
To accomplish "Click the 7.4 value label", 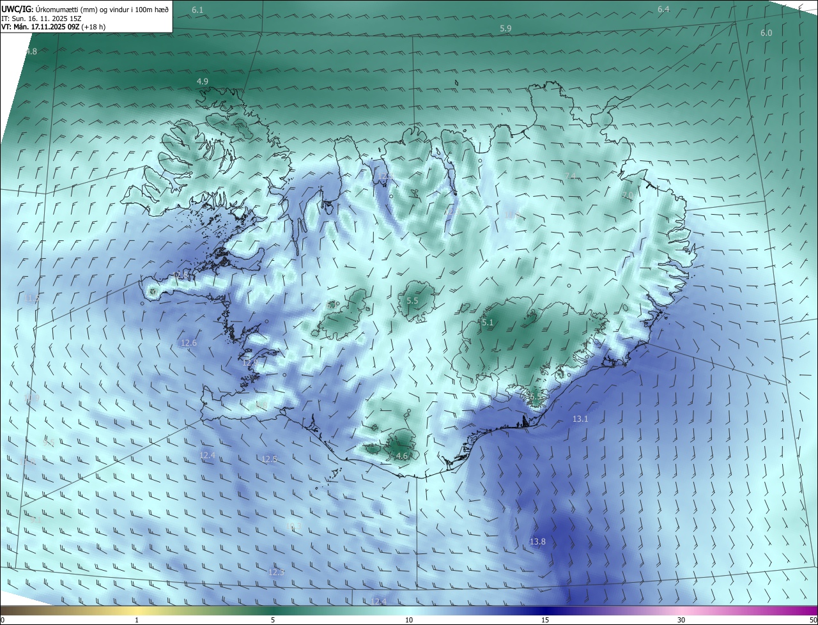I will coord(571,176).
